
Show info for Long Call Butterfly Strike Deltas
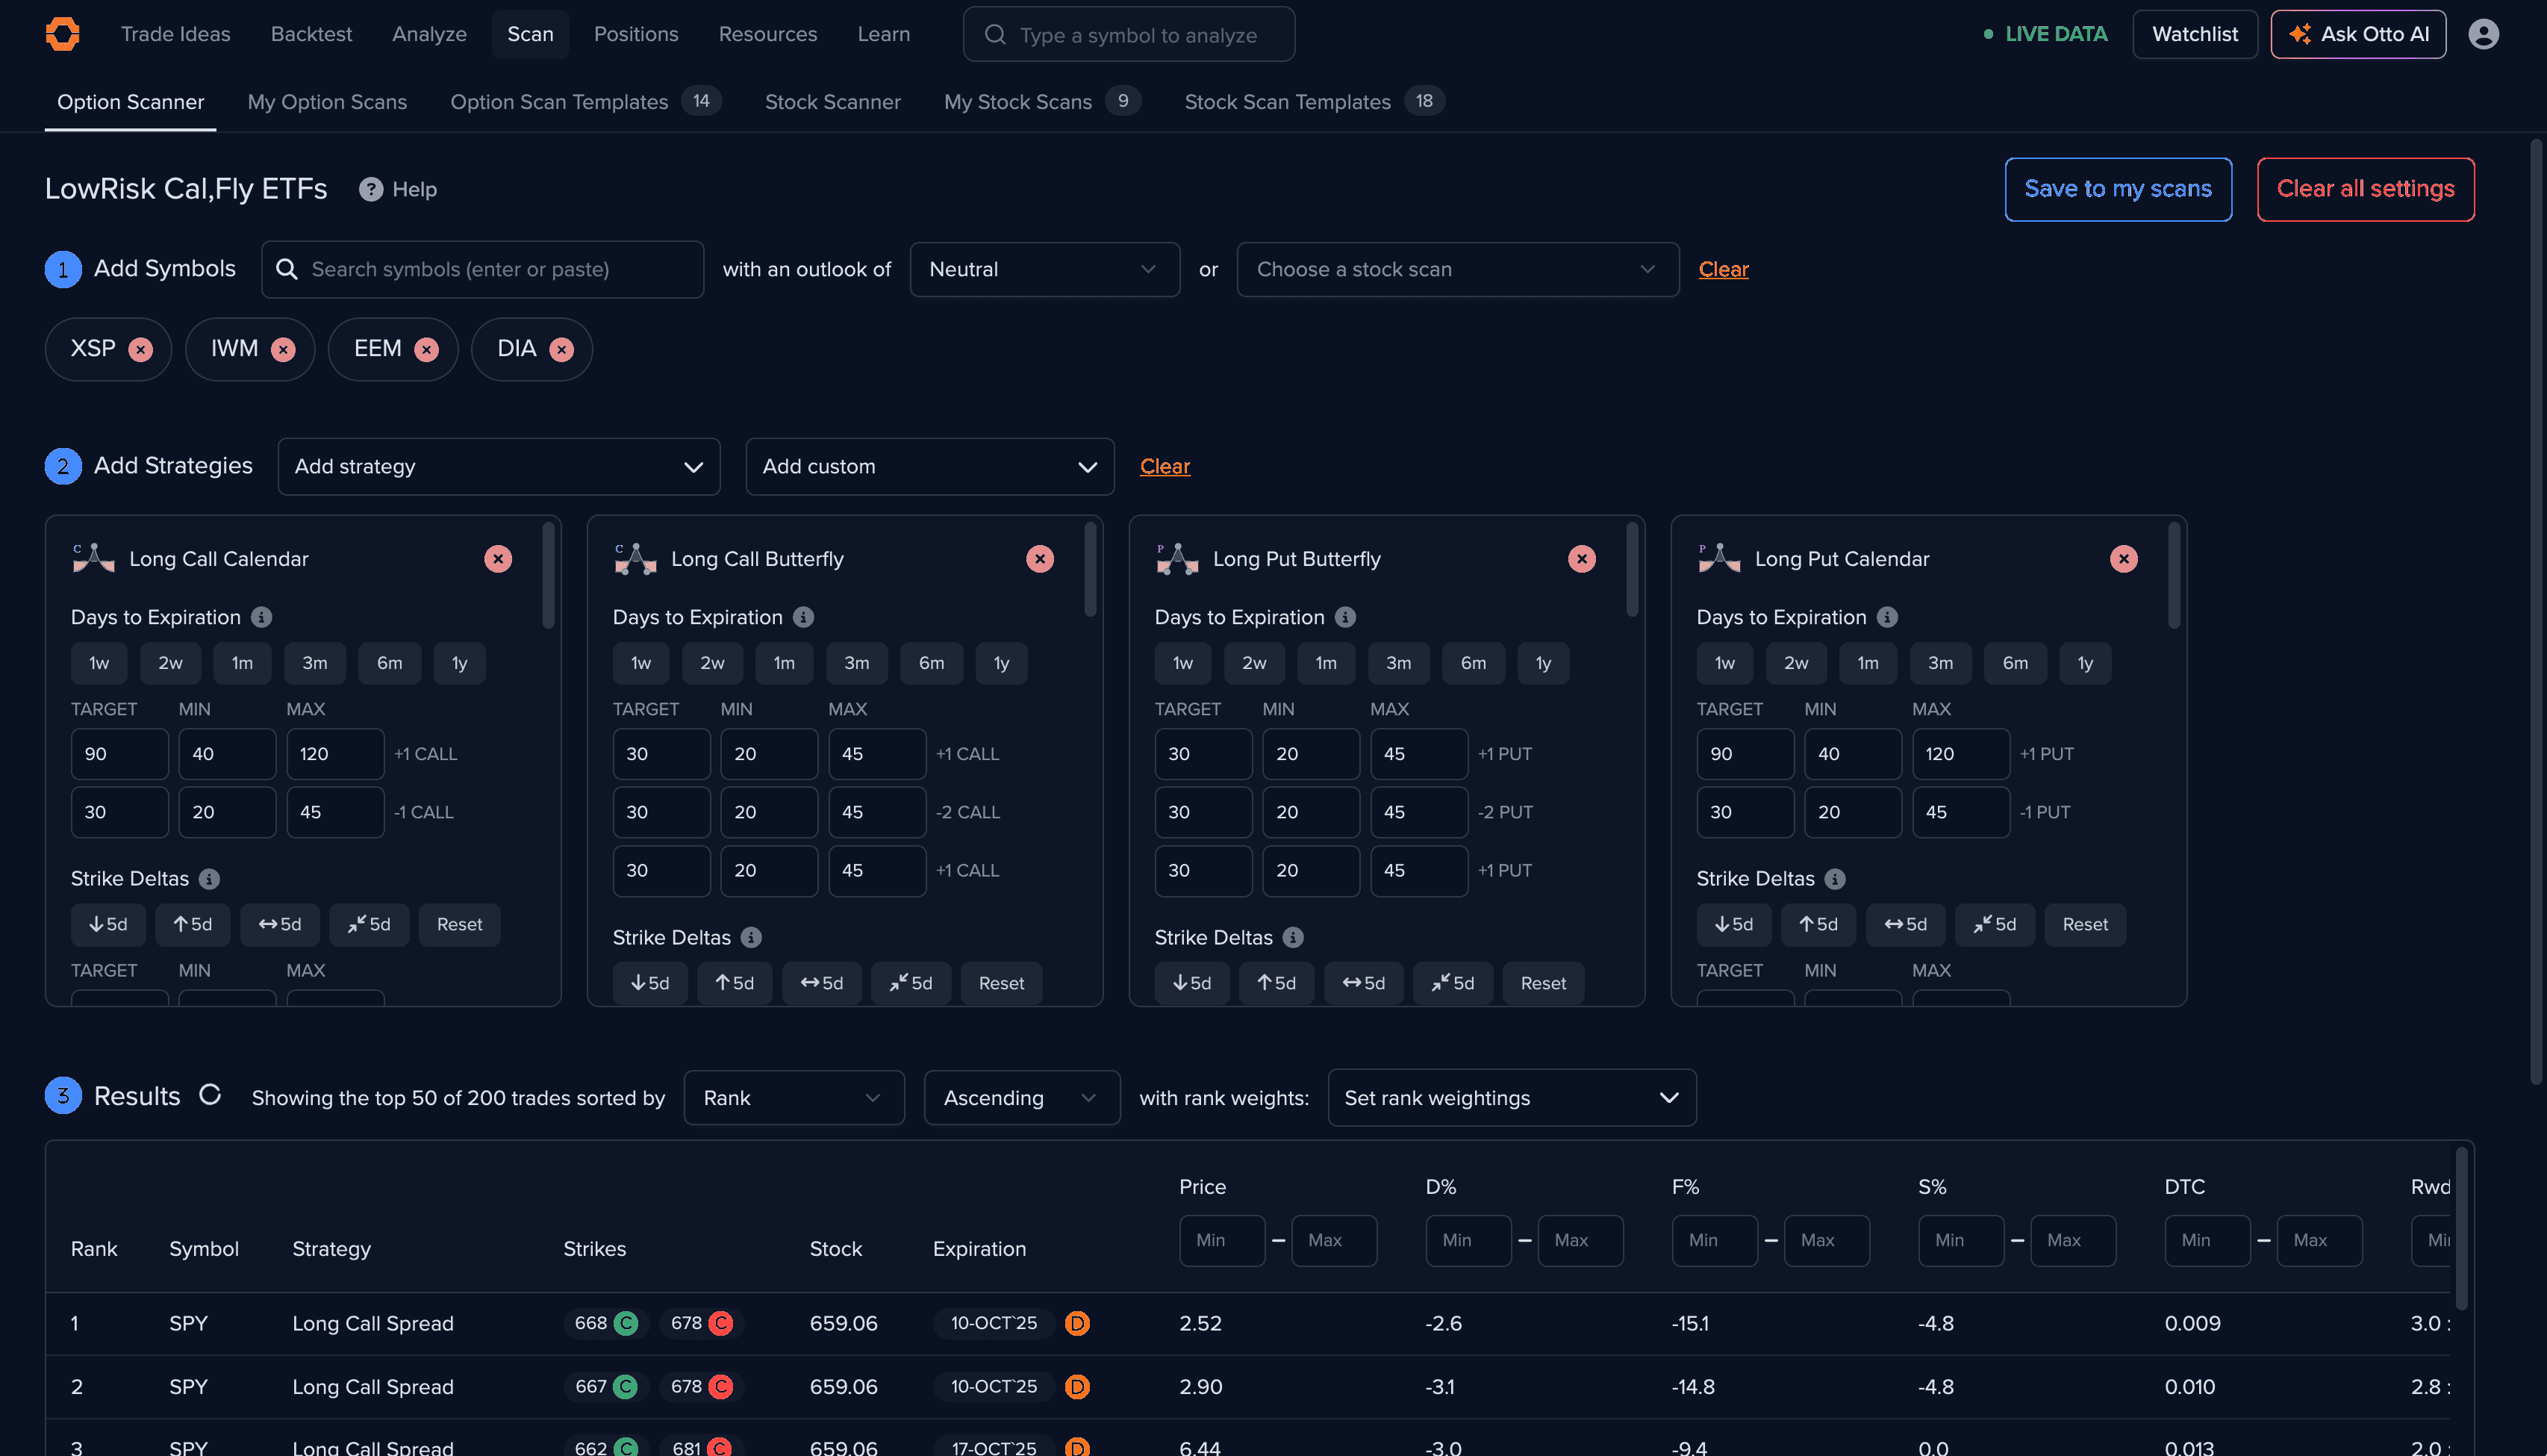751,937
